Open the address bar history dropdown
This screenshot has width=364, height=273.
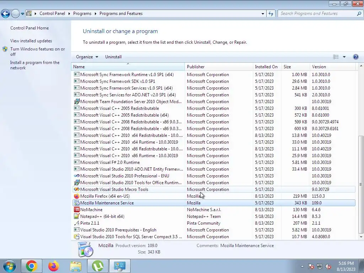click(263, 14)
